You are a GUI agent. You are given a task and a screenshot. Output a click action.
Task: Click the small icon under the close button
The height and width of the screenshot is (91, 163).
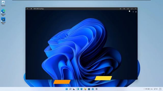pyautogui.click(x=136, y=12)
